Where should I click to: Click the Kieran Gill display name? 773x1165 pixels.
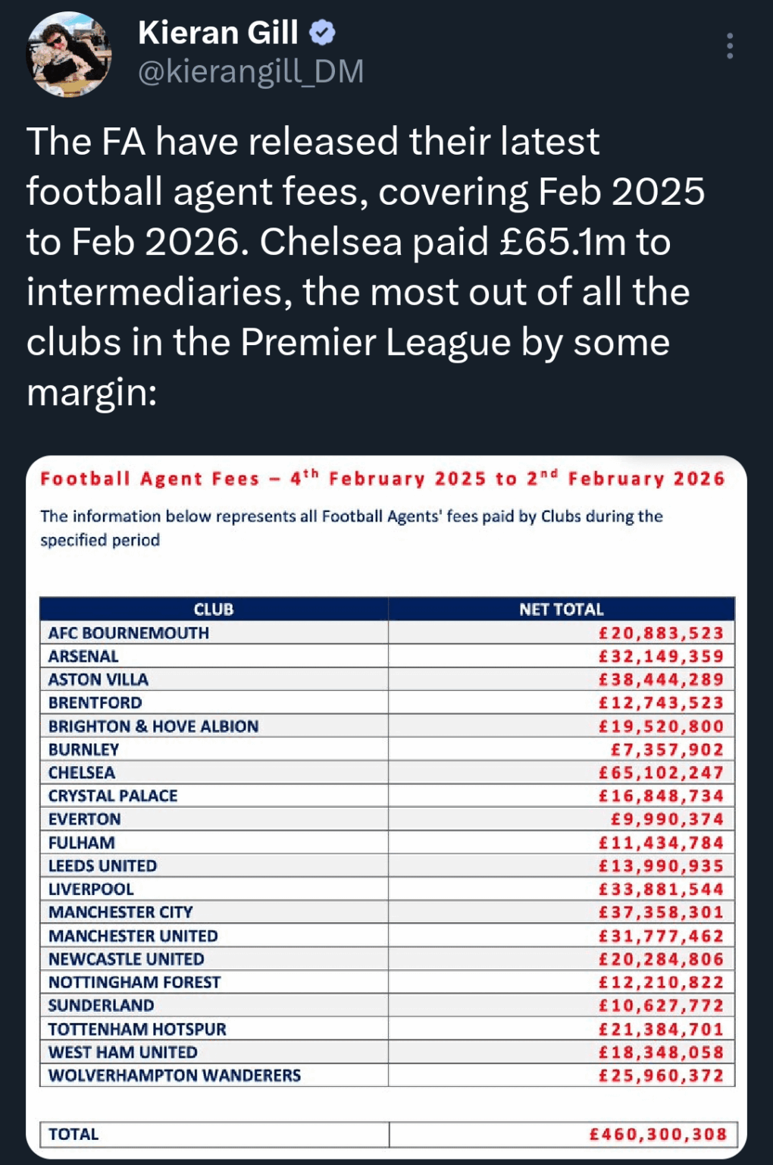click(218, 32)
